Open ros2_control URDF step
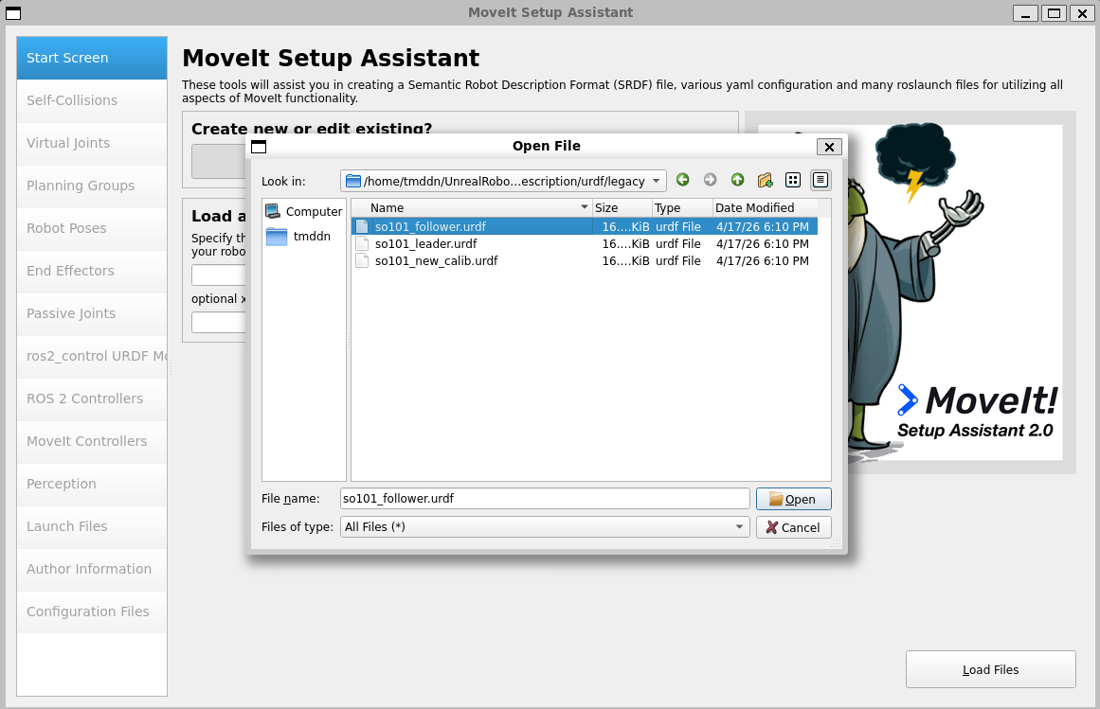Viewport: 1100px width, 709px height. pos(92,356)
